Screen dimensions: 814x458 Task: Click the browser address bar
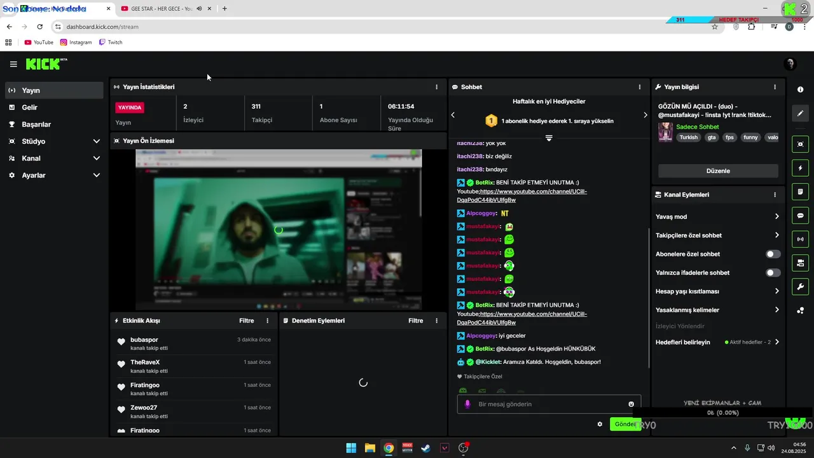point(382,27)
